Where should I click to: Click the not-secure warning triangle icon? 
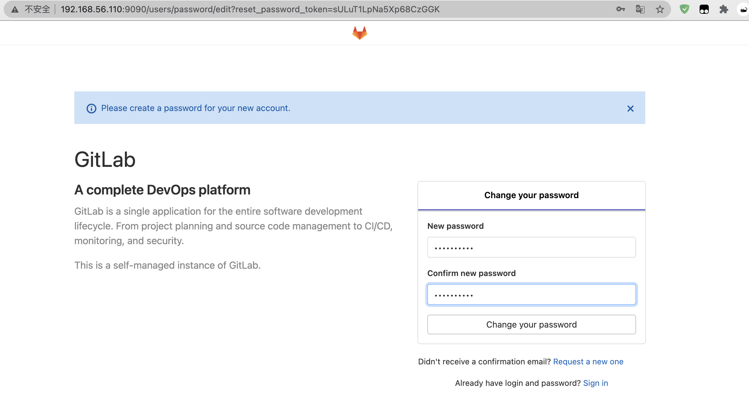(x=15, y=10)
